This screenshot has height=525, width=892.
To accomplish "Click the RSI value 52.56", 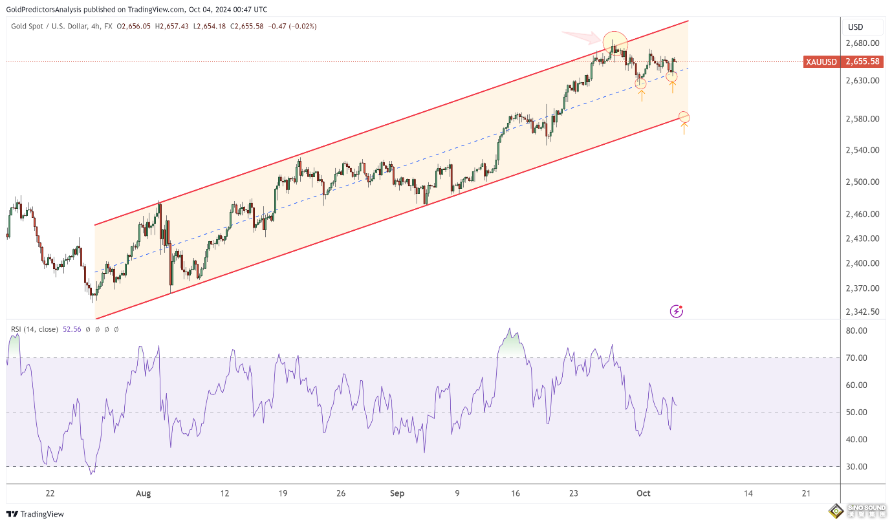I will coord(72,329).
